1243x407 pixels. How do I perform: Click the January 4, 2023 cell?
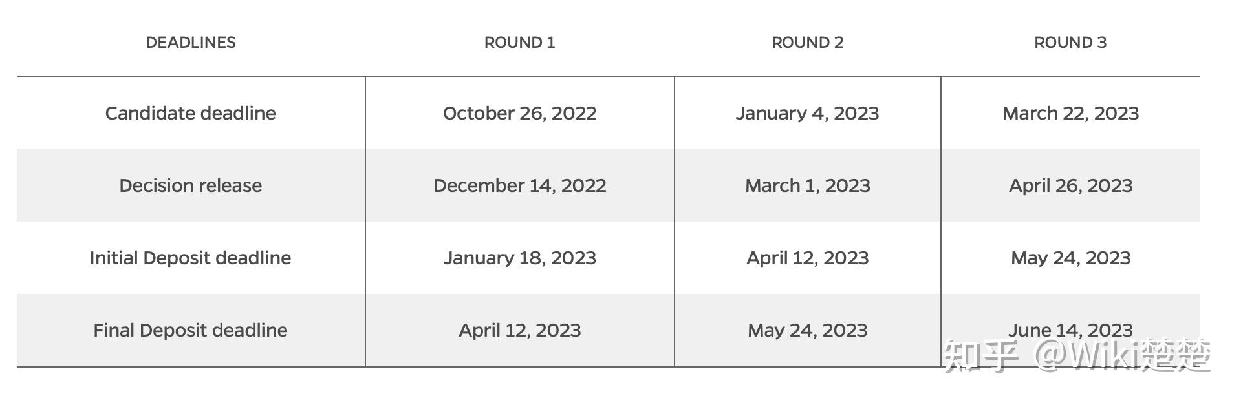[807, 113]
